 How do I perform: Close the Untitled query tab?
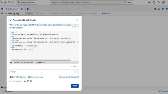tap(22, 9)
